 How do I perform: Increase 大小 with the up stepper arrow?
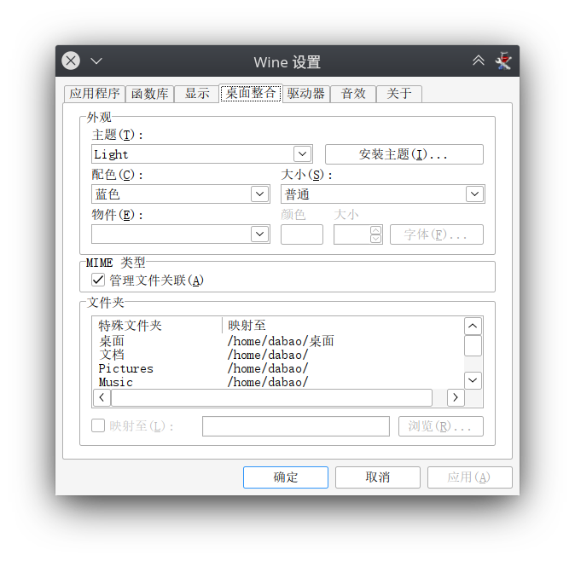(375, 230)
